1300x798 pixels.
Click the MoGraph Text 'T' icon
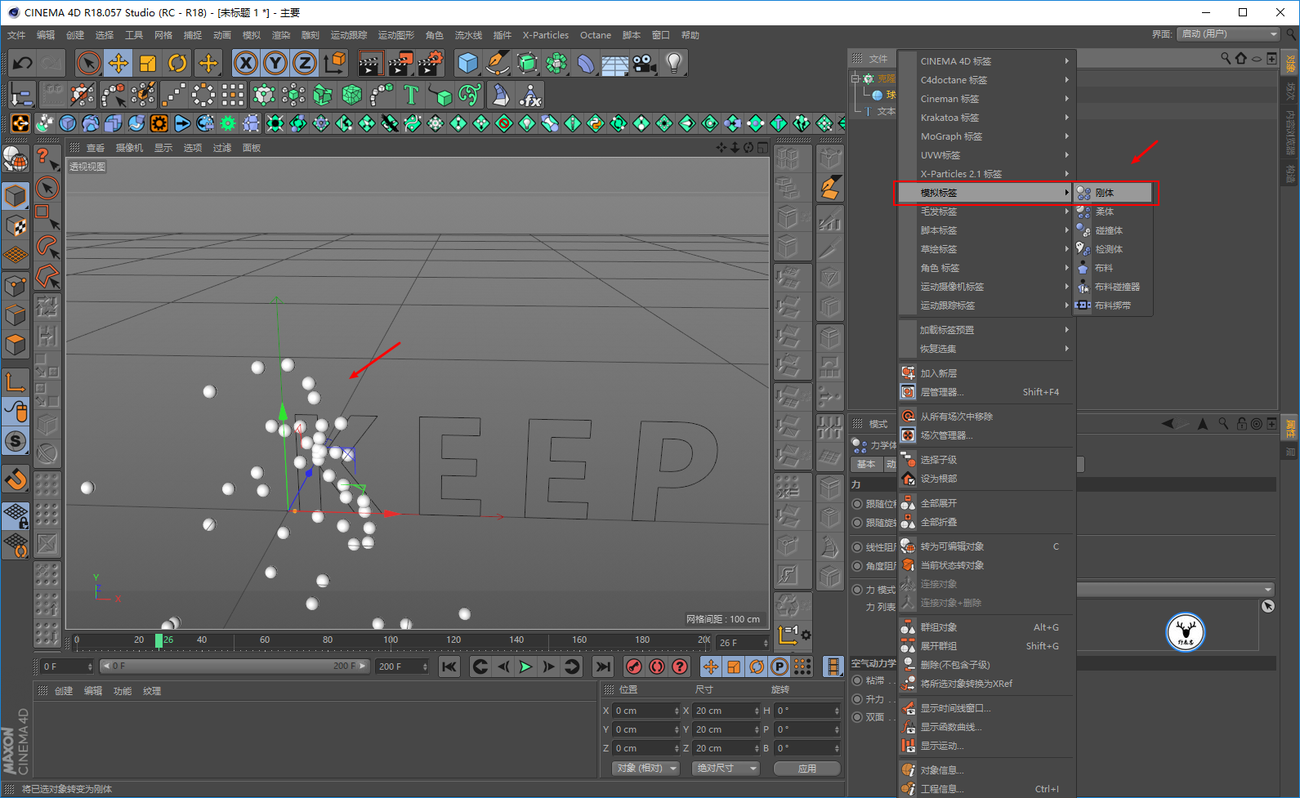click(x=411, y=96)
